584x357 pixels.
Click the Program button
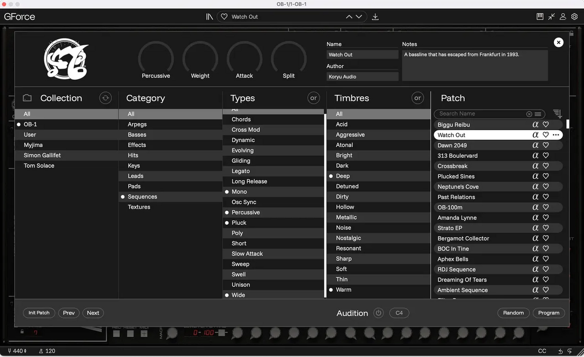point(549,313)
